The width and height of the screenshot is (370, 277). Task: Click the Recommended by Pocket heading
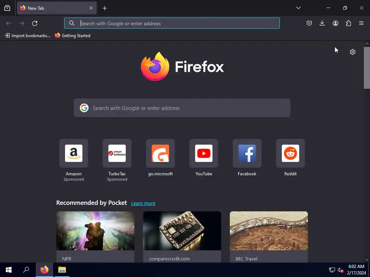point(91,203)
